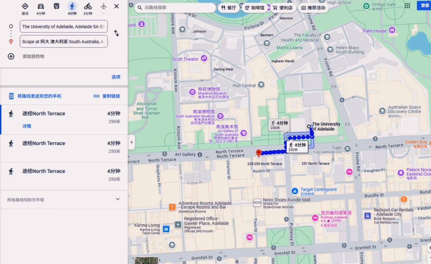
Task: Filter by recommended activities 推荐活动
Action: (313, 8)
